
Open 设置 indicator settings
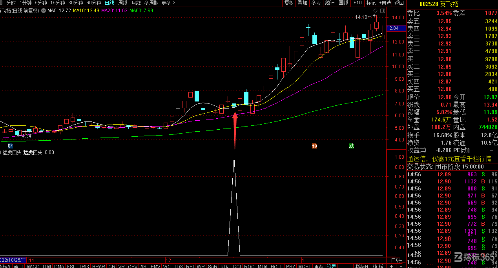tap(331, 266)
